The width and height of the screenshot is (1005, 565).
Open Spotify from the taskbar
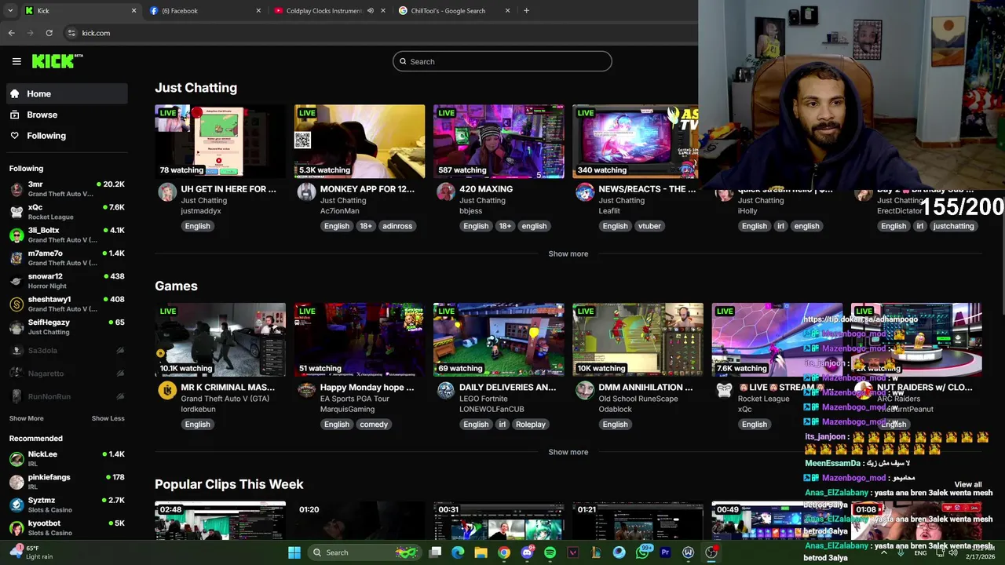pyautogui.click(x=550, y=552)
